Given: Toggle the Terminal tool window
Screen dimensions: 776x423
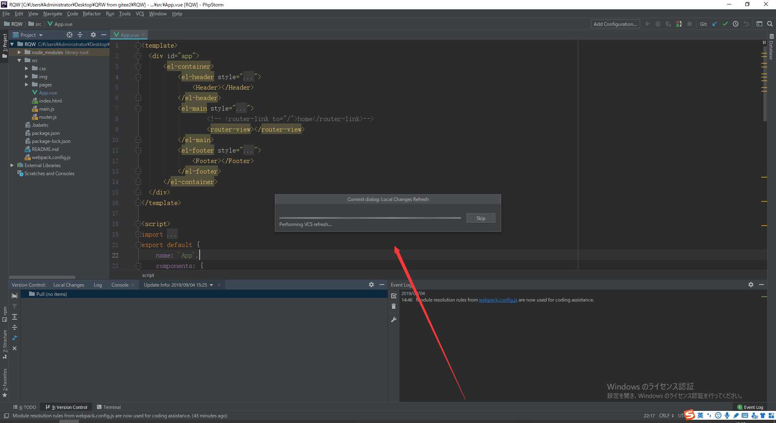Looking at the screenshot, I should coord(109,407).
